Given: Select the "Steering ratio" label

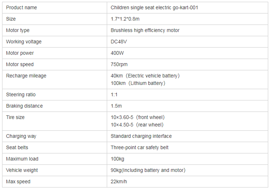Looking at the screenshot, I should [21, 95].
